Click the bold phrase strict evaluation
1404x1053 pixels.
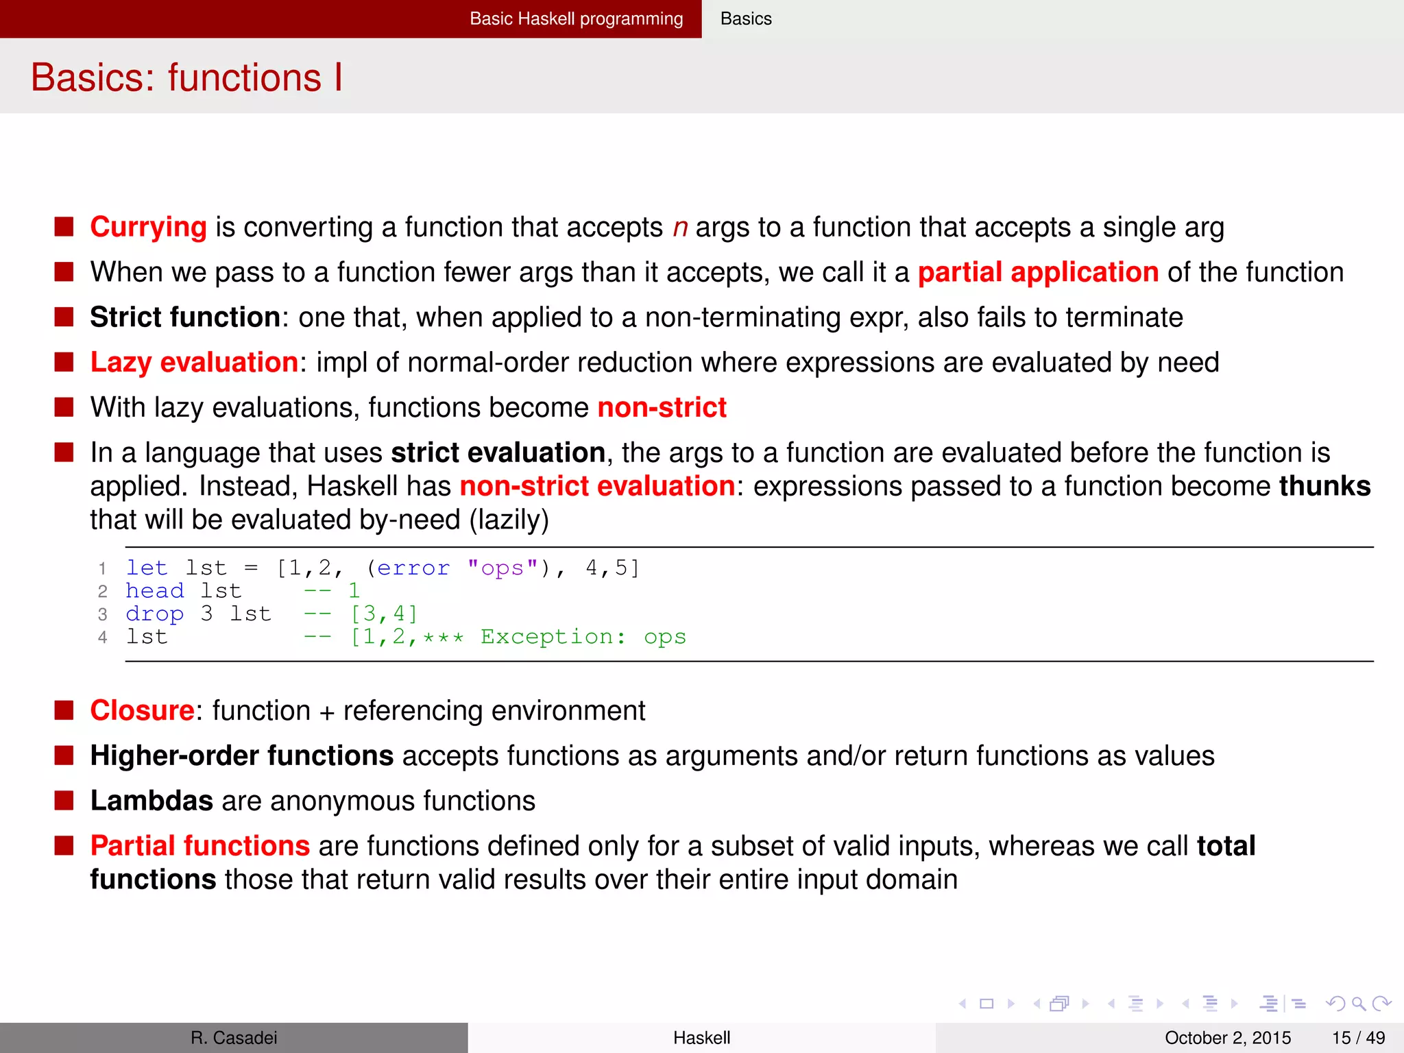click(498, 453)
